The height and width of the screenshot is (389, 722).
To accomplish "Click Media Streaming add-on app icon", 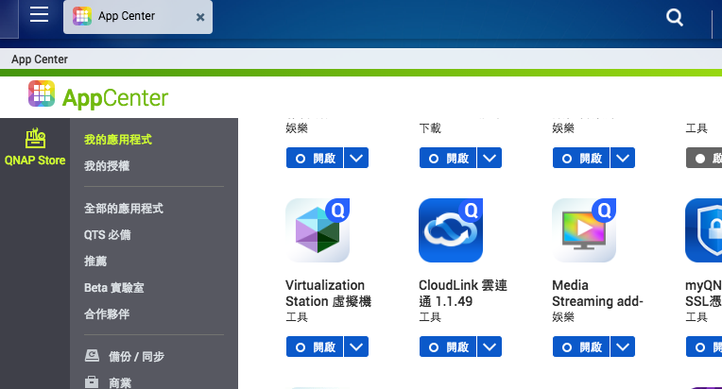I will [x=584, y=230].
